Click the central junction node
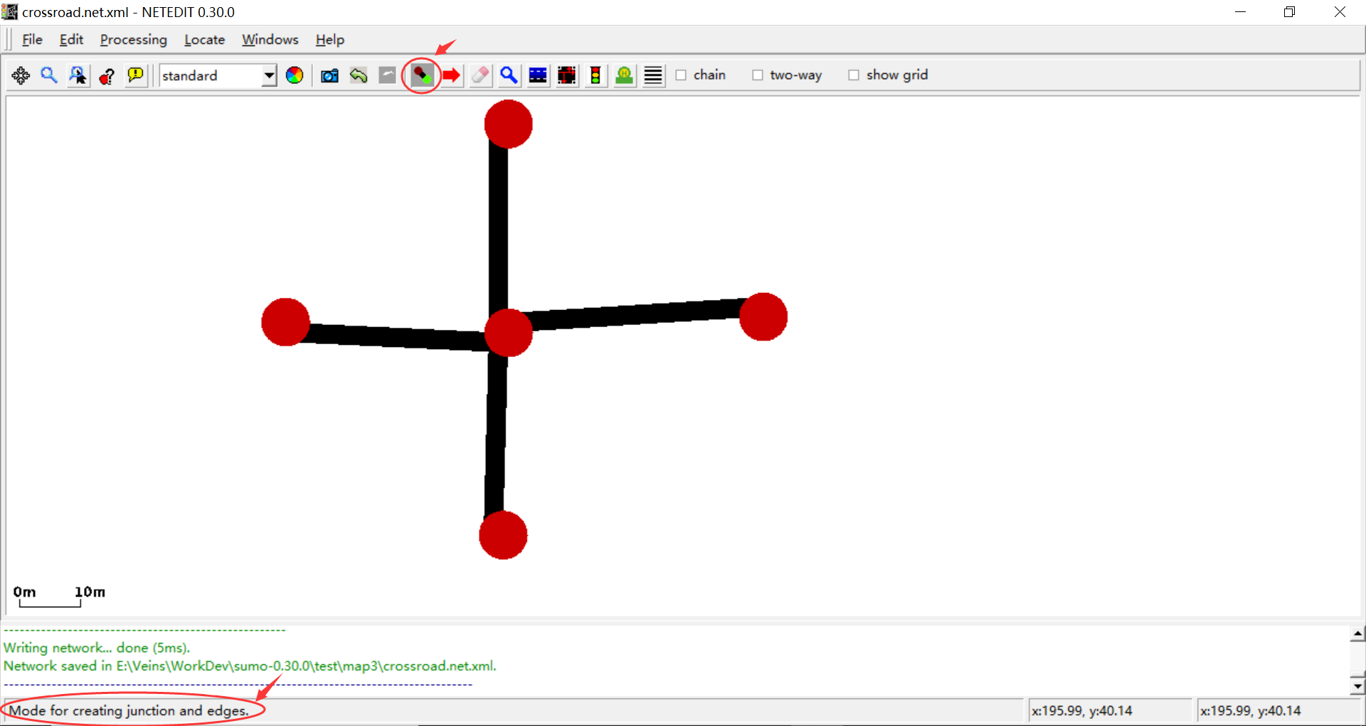The image size is (1366, 726). coord(508,331)
